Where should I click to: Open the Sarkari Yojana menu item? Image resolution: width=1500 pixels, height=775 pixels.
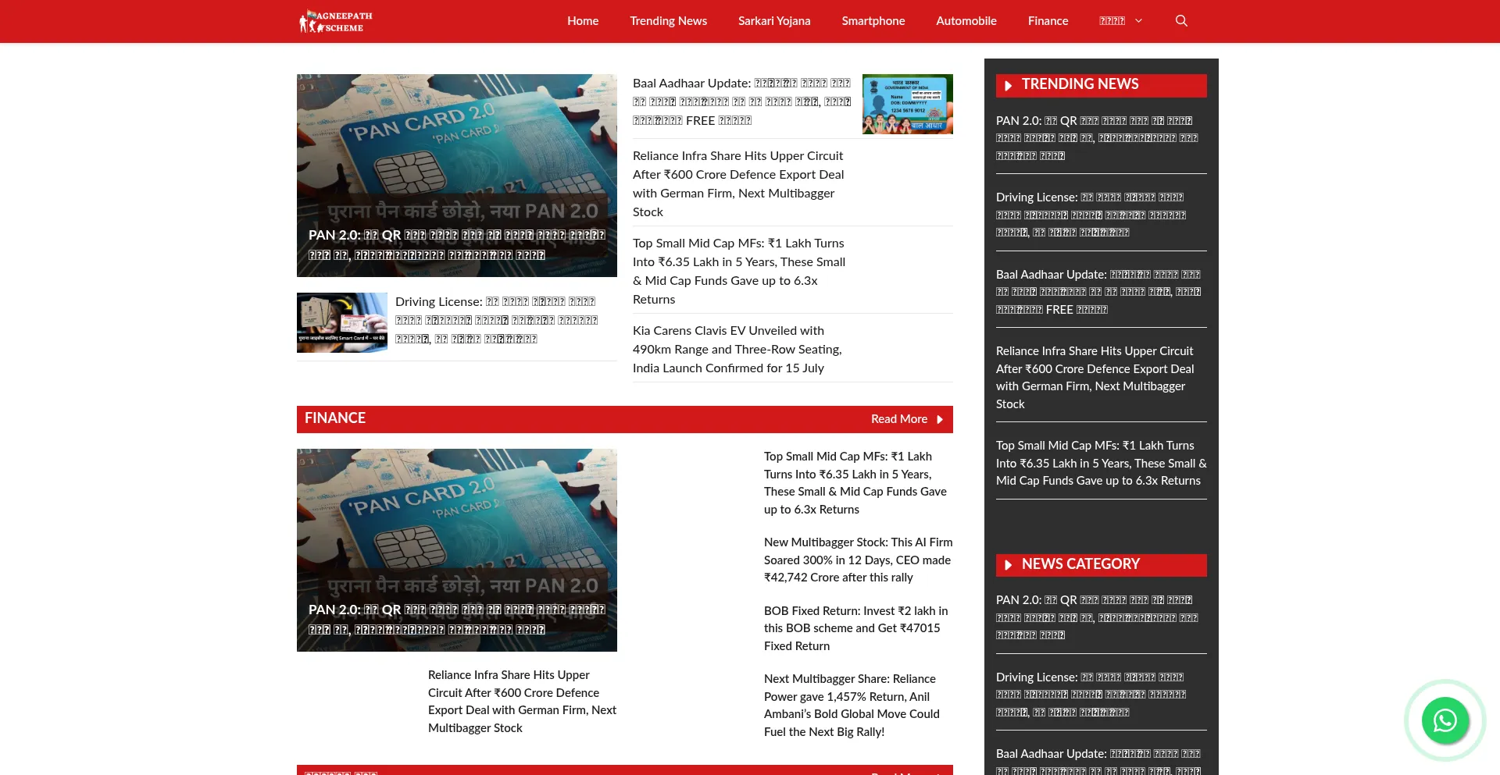(774, 21)
